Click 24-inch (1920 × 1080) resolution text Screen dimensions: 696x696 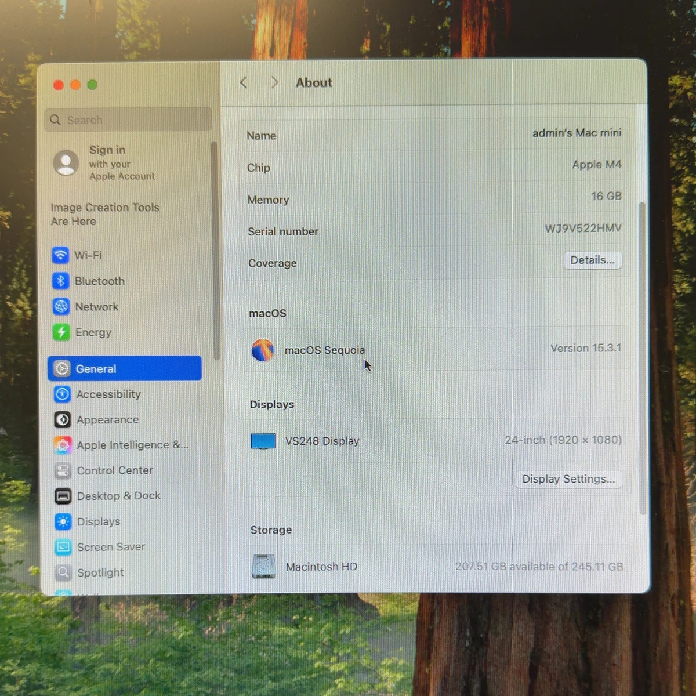pyautogui.click(x=563, y=440)
